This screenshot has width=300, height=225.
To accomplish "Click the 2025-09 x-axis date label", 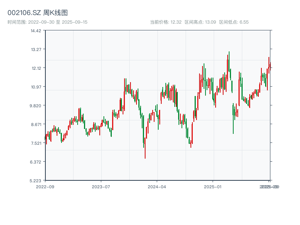I will point(270,186).
